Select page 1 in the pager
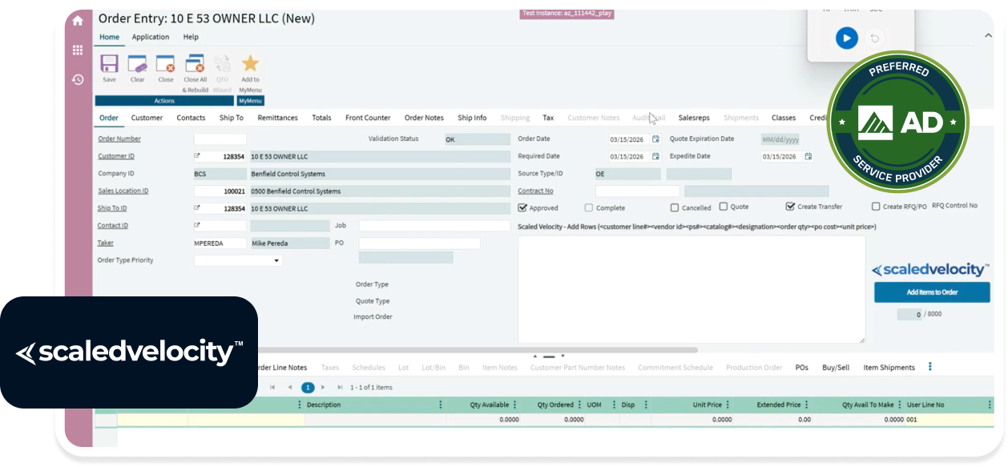This screenshot has height=467, width=1008. [308, 387]
